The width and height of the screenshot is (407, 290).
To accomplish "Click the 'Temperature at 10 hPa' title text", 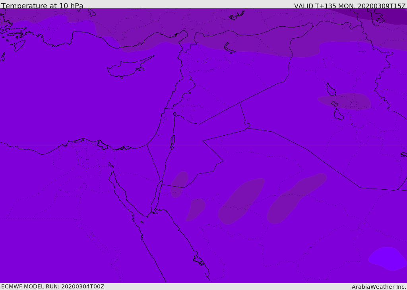I will pos(42,6).
